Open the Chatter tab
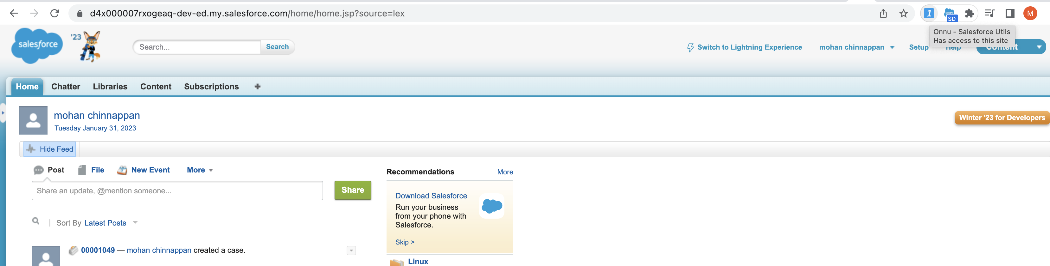1050x266 pixels. point(66,87)
